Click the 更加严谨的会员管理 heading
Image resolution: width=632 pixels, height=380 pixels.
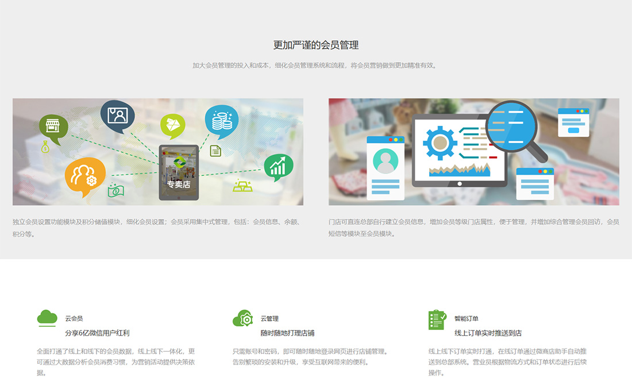(316, 45)
